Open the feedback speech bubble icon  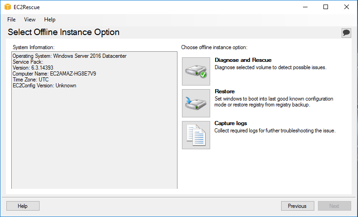pos(346,33)
